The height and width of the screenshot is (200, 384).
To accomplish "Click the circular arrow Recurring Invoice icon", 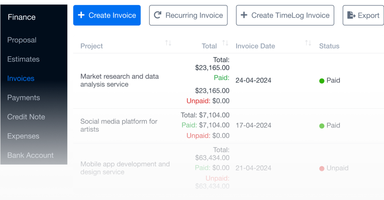I will tap(158, 15).
